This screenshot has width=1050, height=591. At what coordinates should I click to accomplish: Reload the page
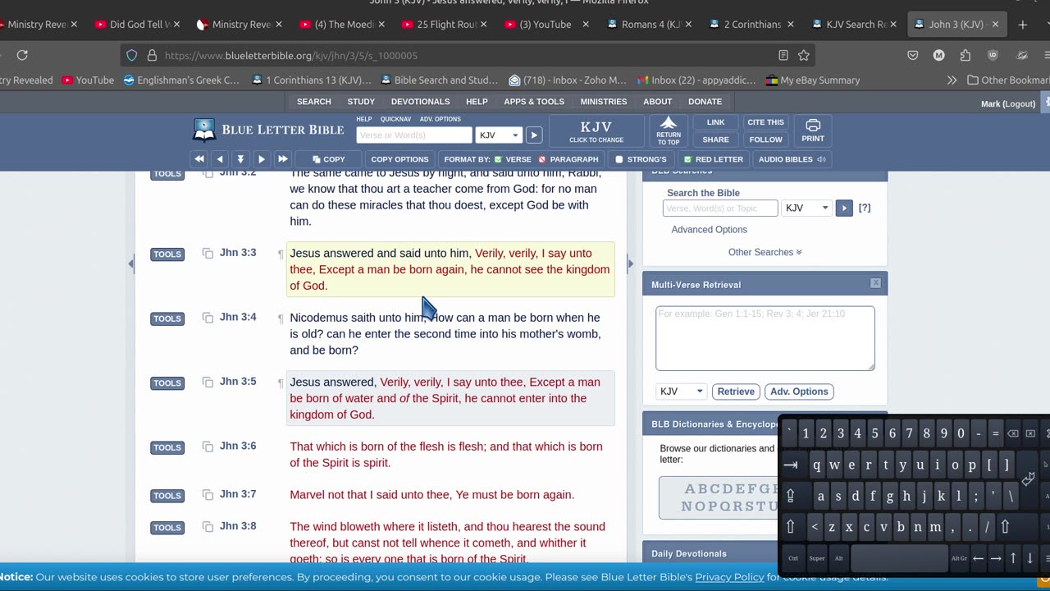point(22,55)
